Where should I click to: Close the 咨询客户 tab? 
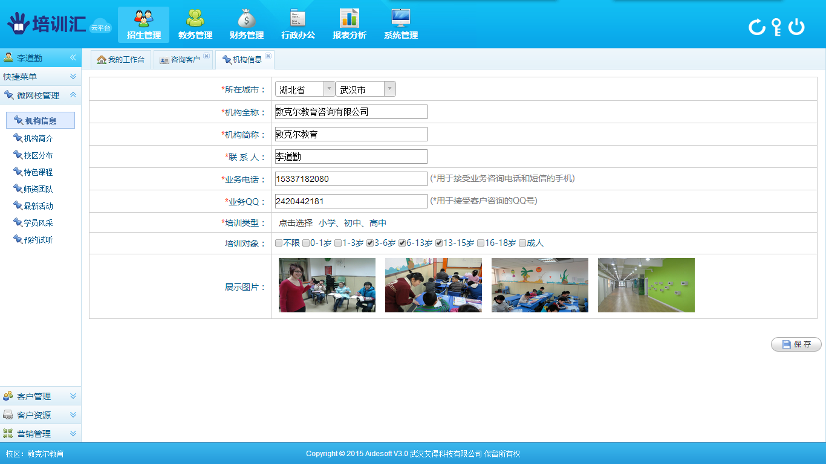[x=206, y=56]
